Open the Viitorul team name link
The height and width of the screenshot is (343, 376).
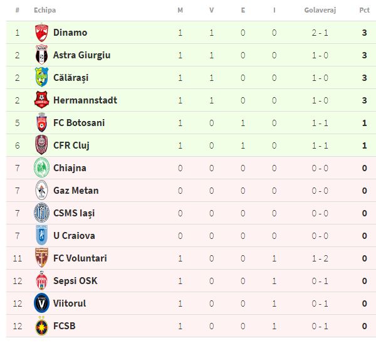70,303
